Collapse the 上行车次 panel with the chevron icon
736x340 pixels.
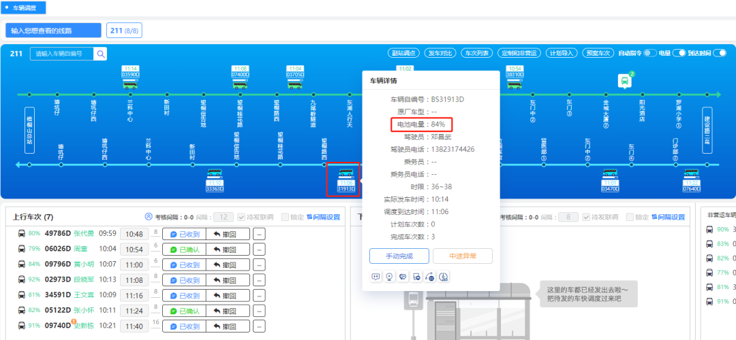pos(149,217)
